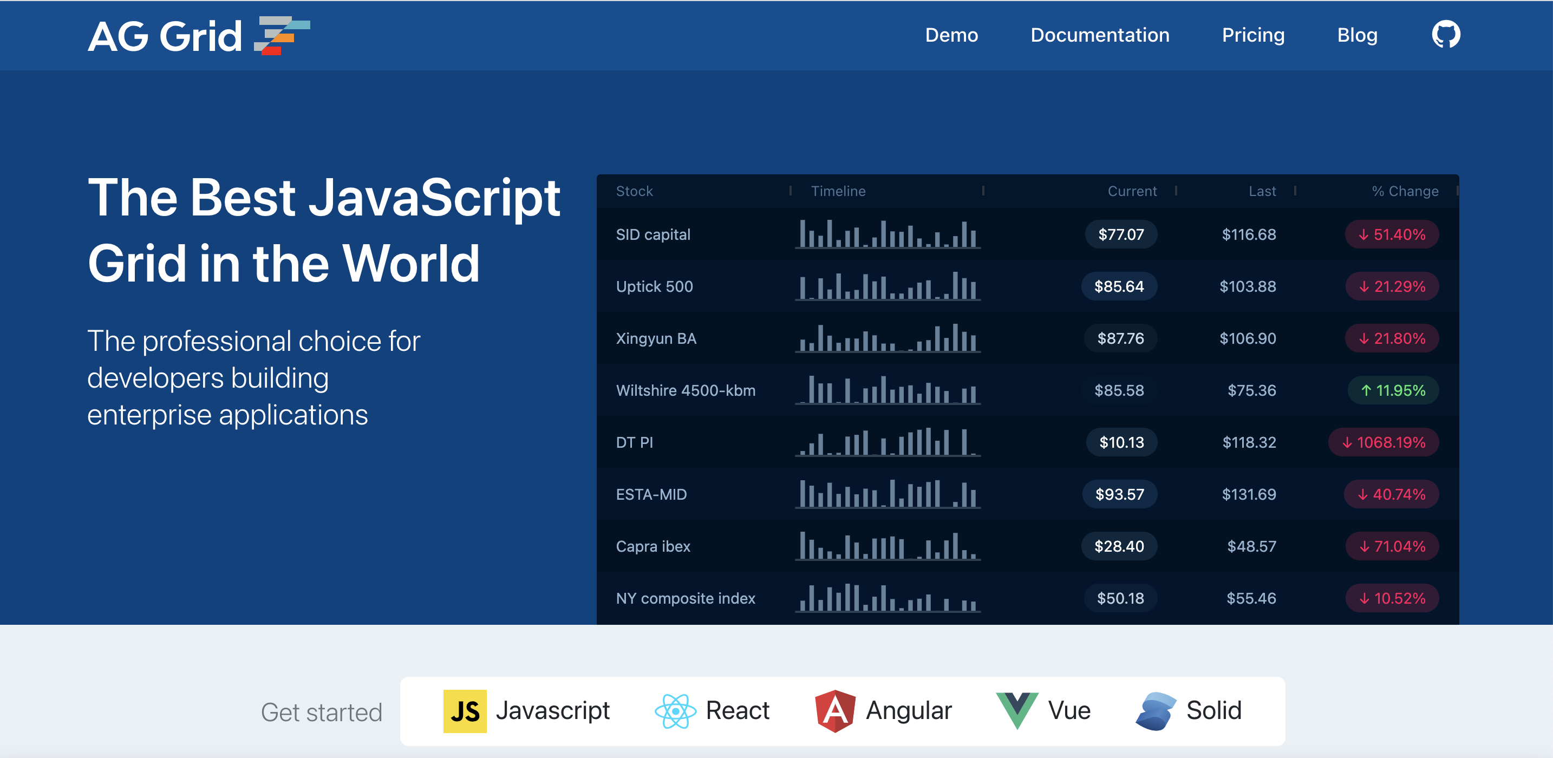
Task: Click the $48.57 last price cell
Action: (1251, 546)
